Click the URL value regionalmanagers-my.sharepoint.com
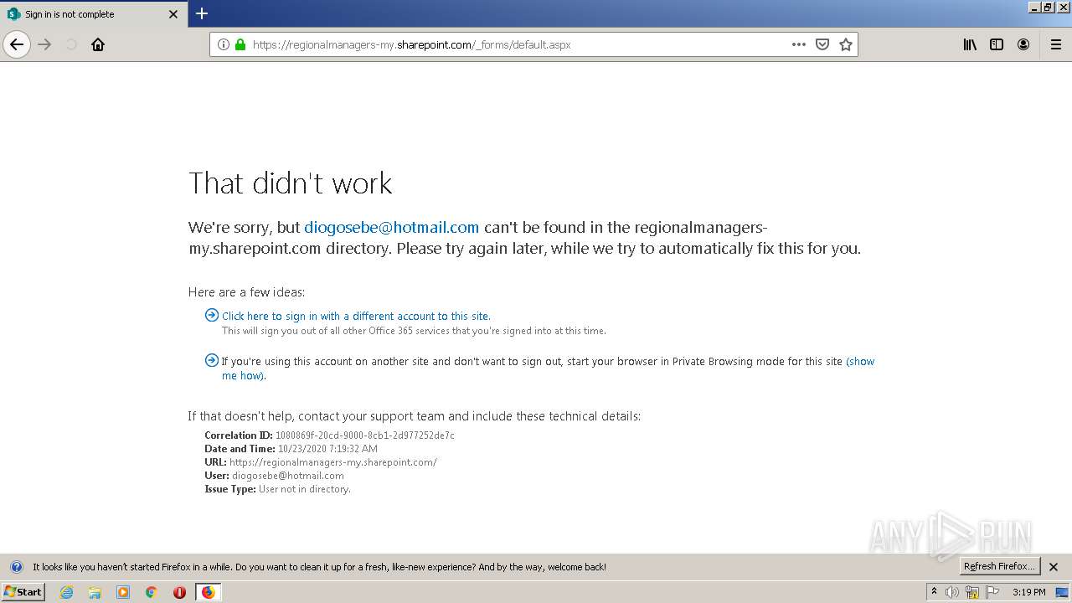The height and width of the screenshot is (603, 1072). (x=333, y=462)
